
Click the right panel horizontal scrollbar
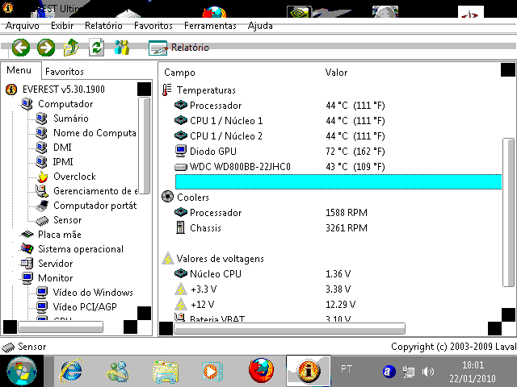[x=289, y=328]
